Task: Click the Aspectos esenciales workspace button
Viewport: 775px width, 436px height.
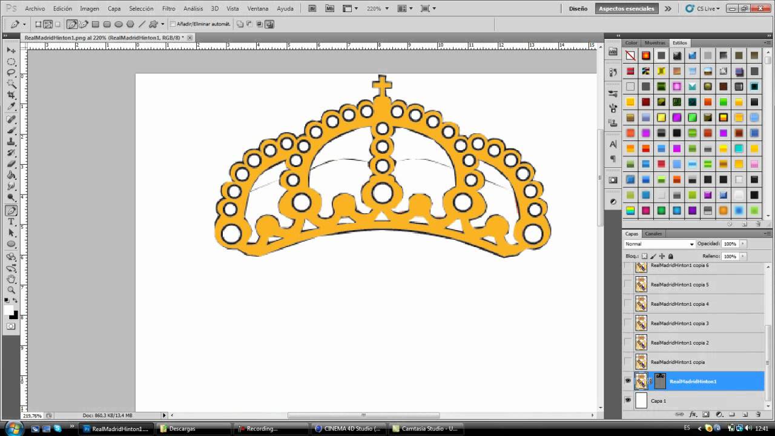Action: click(x=627, y=8)
